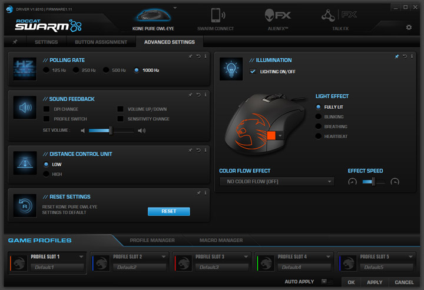Toggle Lighting On/Off checkbox
Viewport: 424px width, 290px height.
[x=253, y=72]
